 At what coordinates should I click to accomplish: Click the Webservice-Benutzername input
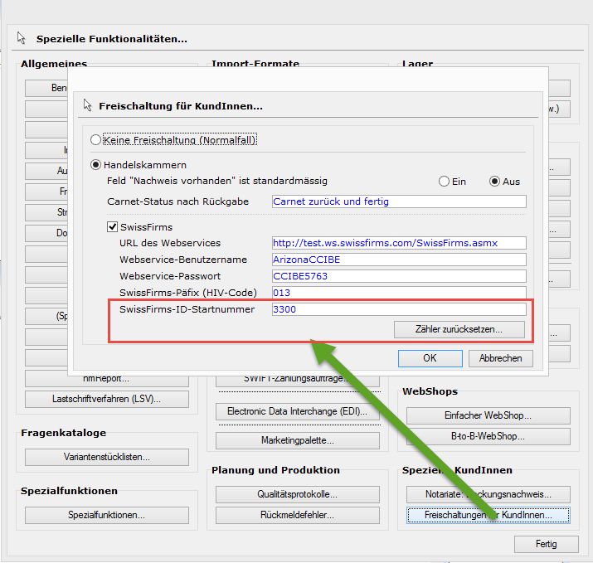tap(399, 260)
